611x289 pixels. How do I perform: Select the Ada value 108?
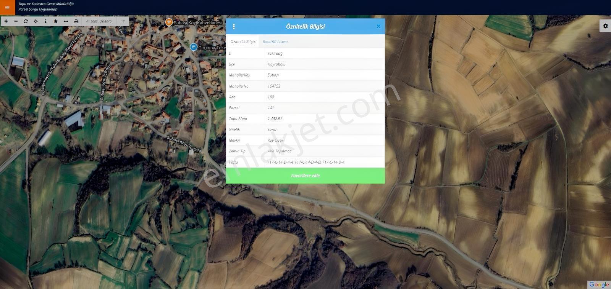click(x=271, y=97)
